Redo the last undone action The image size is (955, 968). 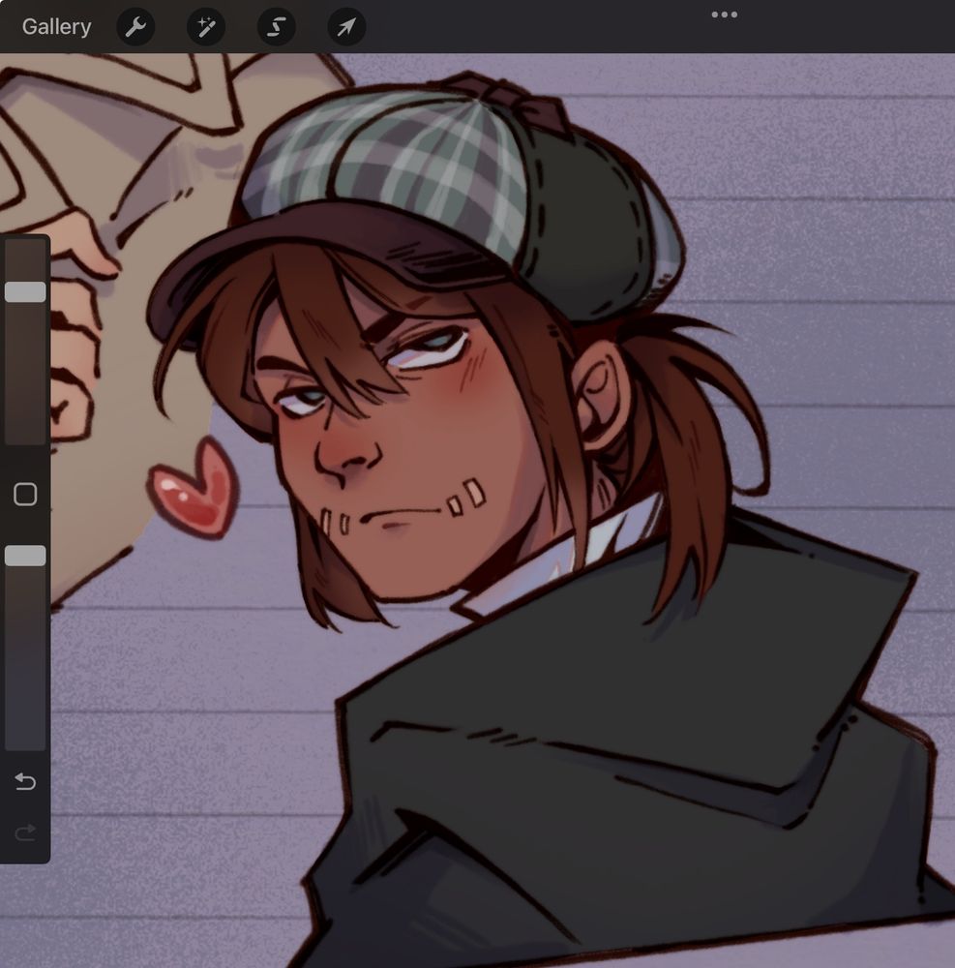point(25,833)
